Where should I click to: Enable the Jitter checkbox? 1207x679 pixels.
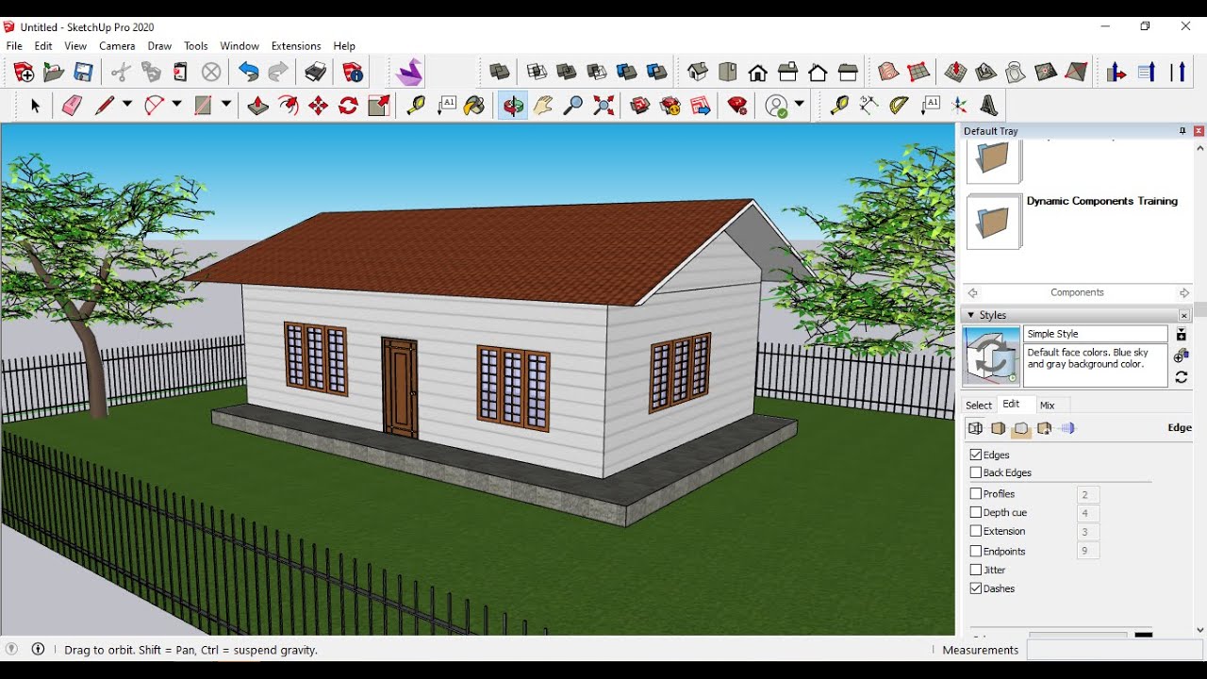pos(976,570)
